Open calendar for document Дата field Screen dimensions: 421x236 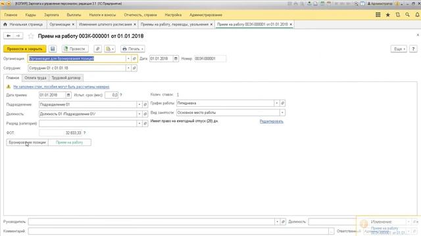coord(176,58)
